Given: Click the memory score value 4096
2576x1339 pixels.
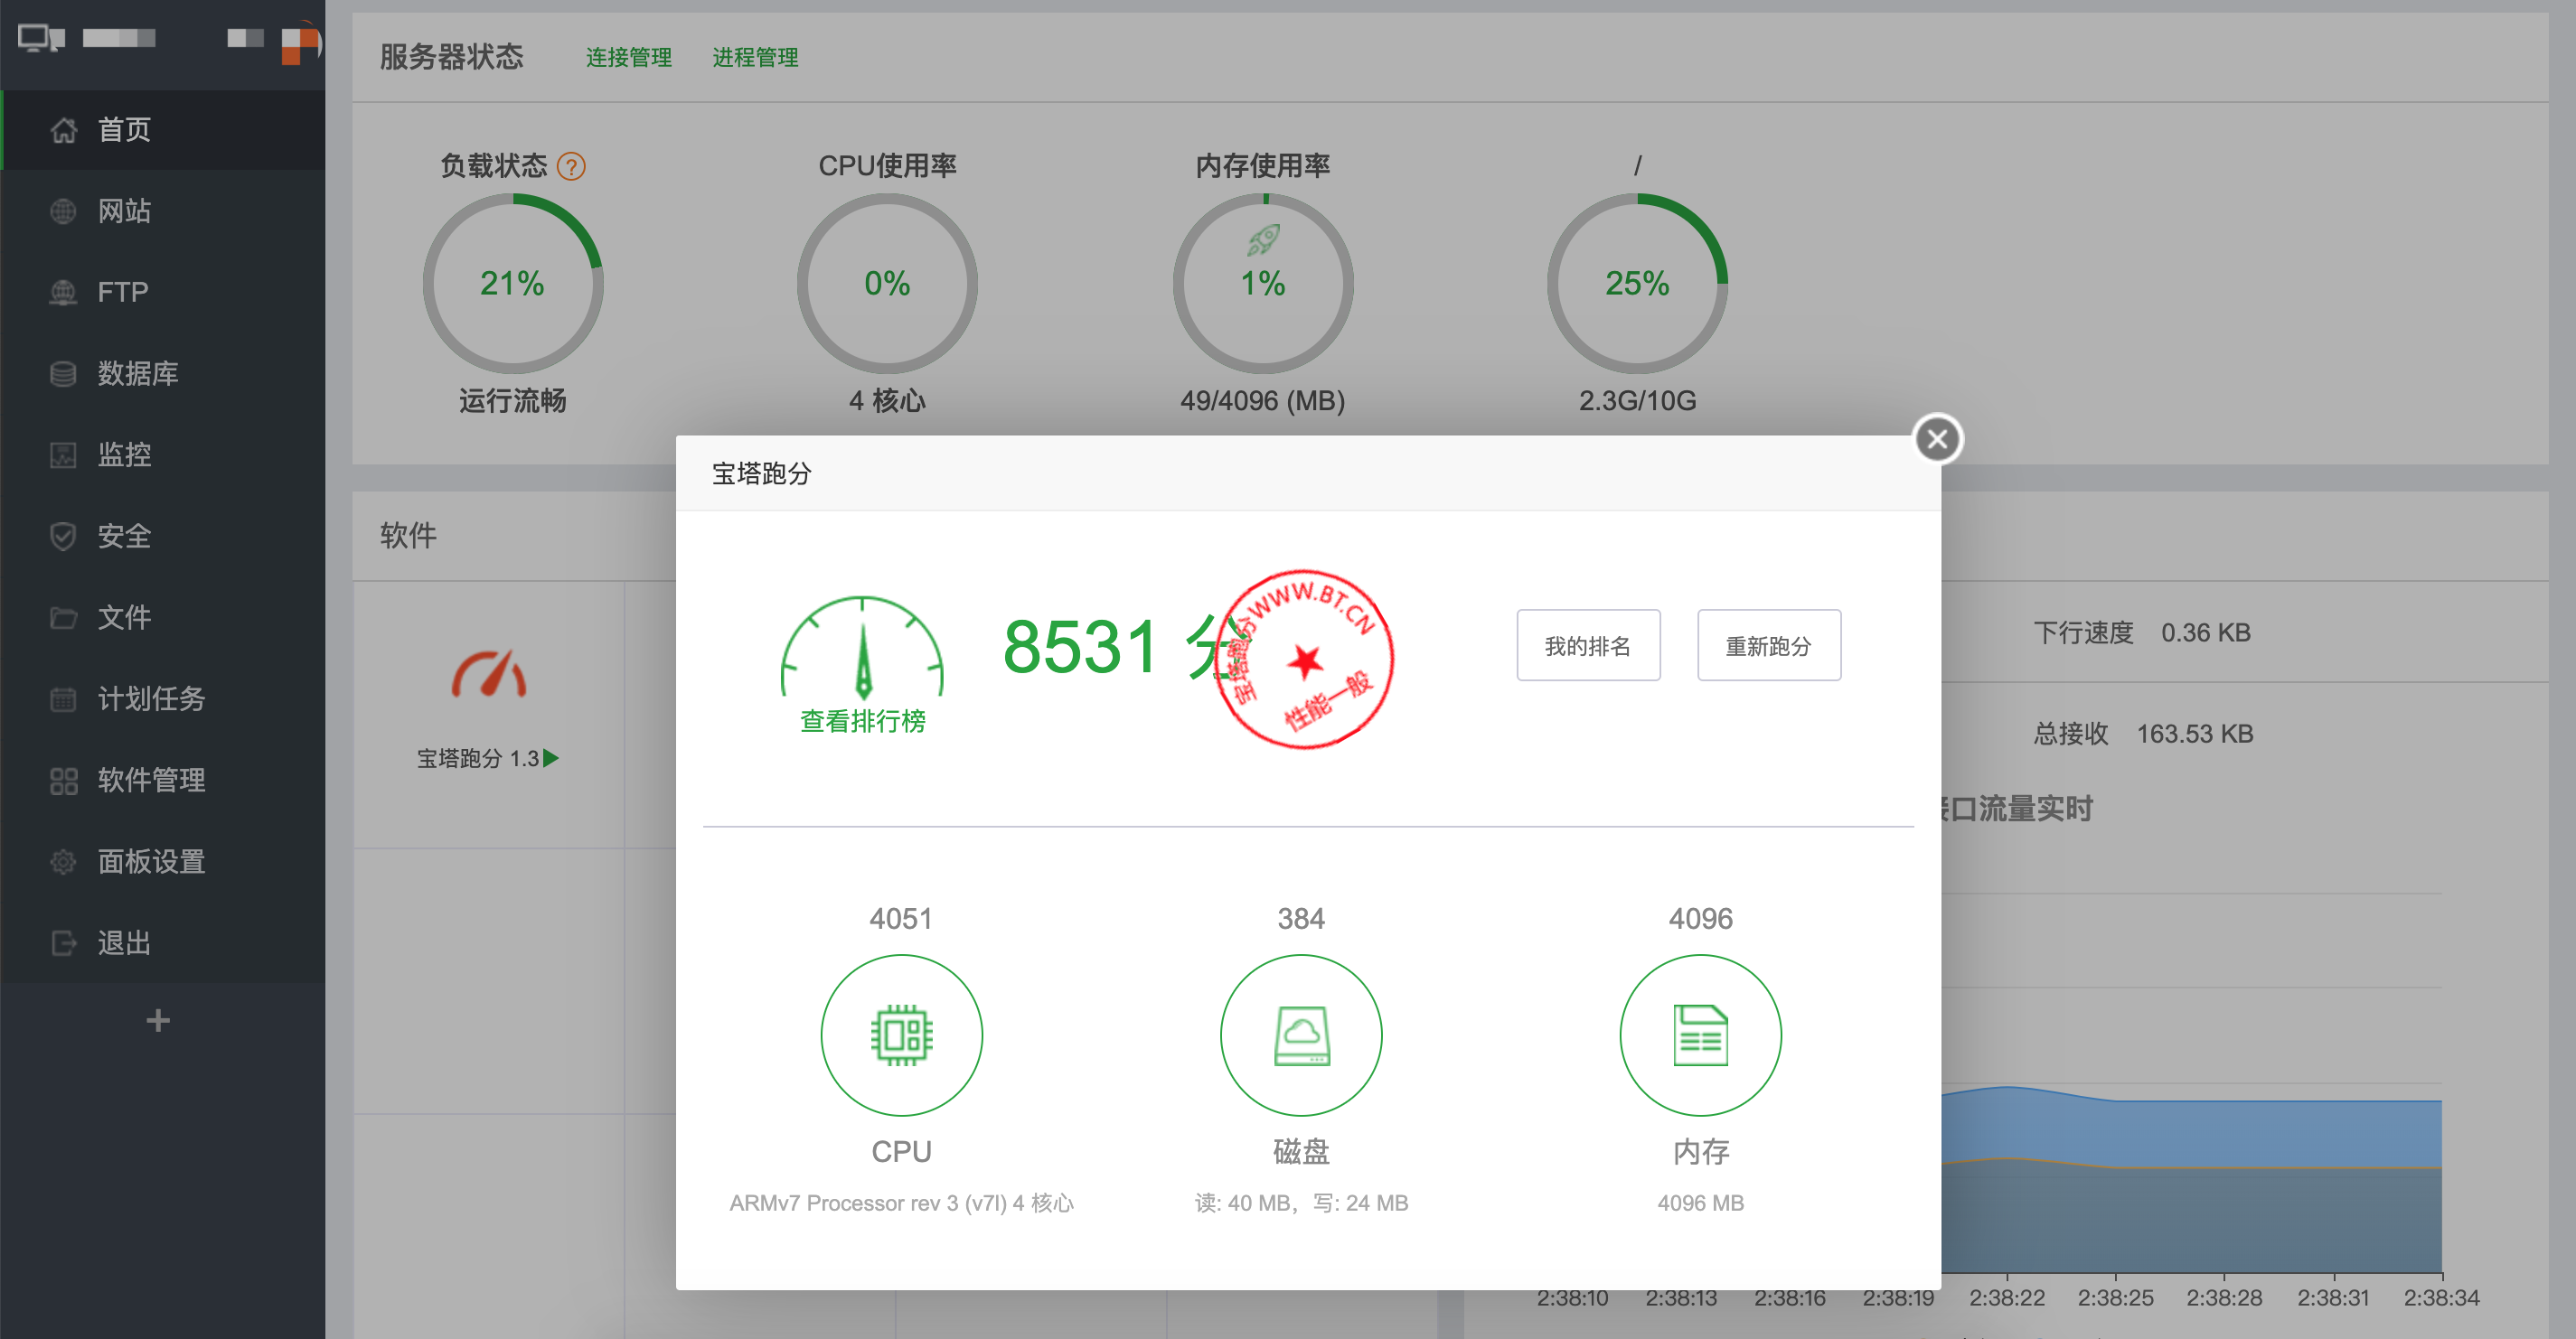Looking at the screenshot, I should click(1700, 918).
